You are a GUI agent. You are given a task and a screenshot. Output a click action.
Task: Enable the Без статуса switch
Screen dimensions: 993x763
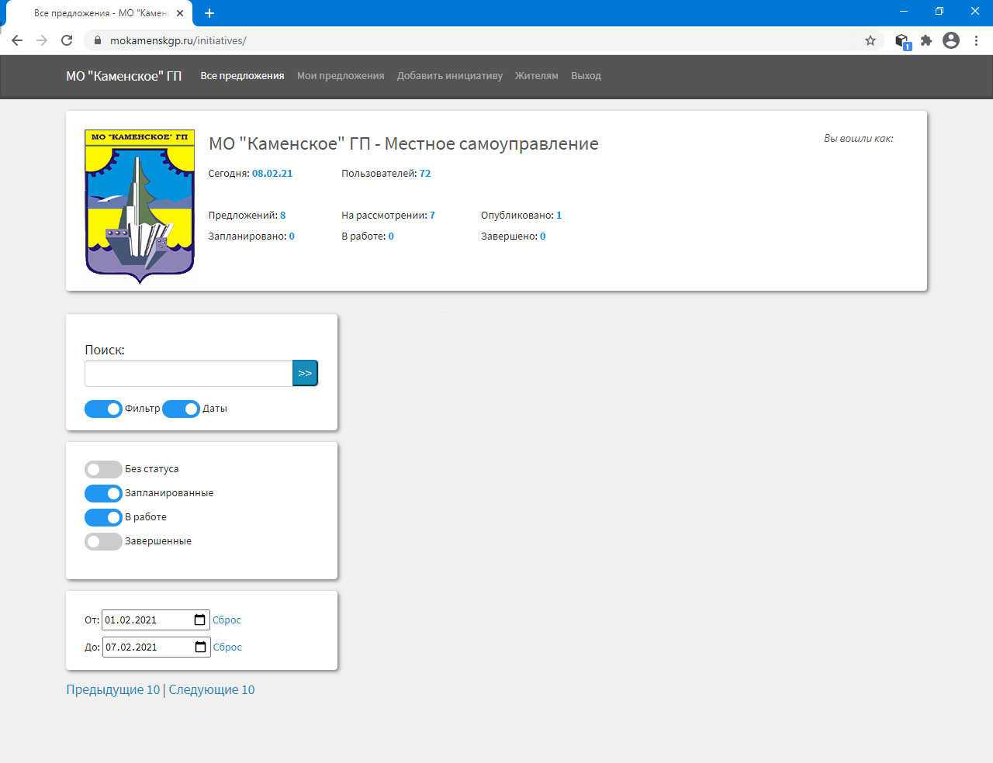click(x=103, y=469)
